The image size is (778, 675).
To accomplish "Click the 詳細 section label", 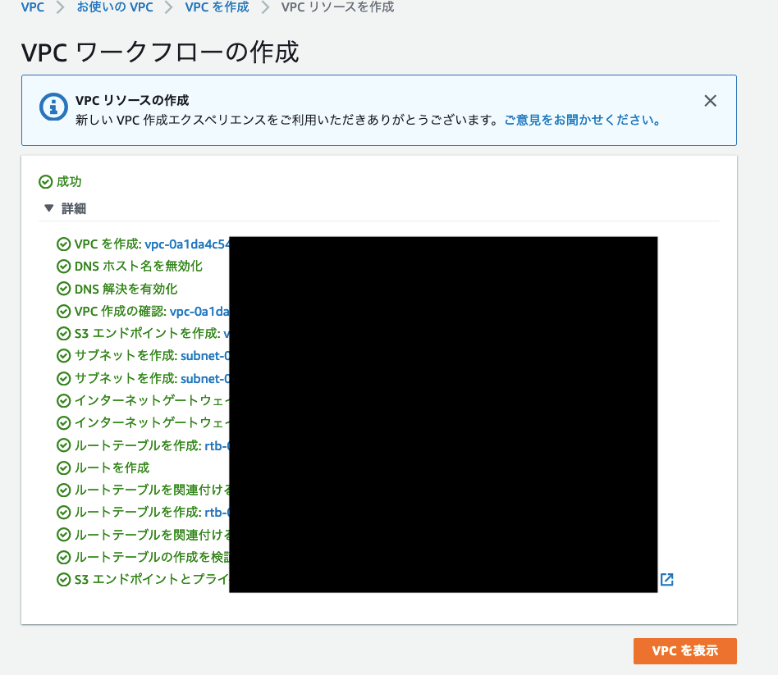I will point(73,208).
